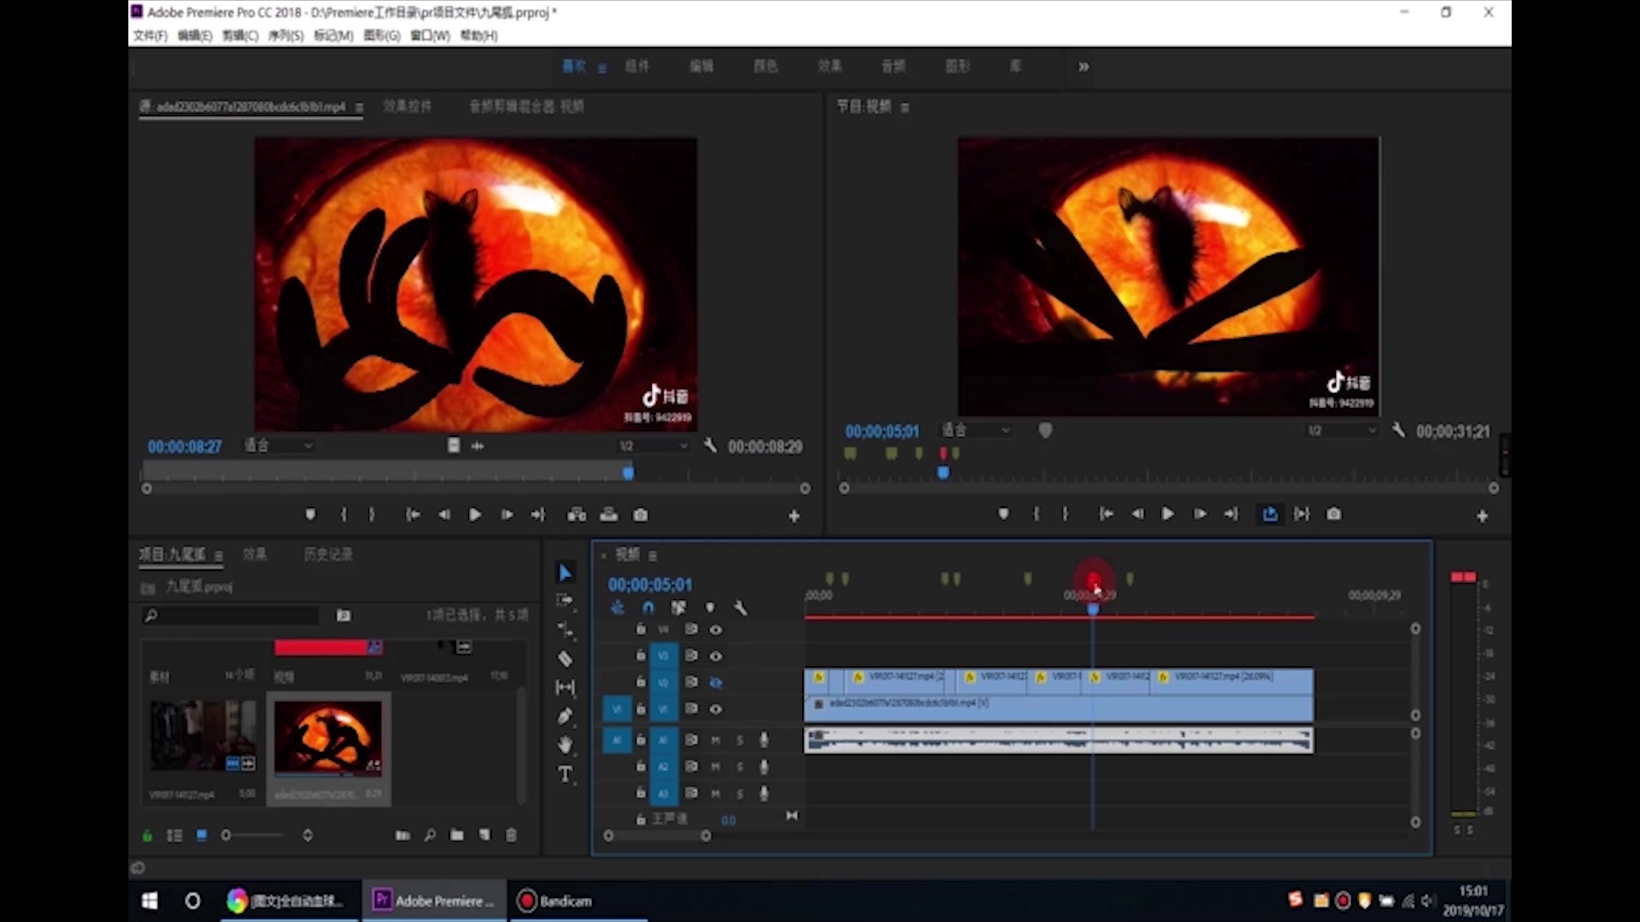
Task: Open Source monitor wrench settings
Action: [710, 446]
